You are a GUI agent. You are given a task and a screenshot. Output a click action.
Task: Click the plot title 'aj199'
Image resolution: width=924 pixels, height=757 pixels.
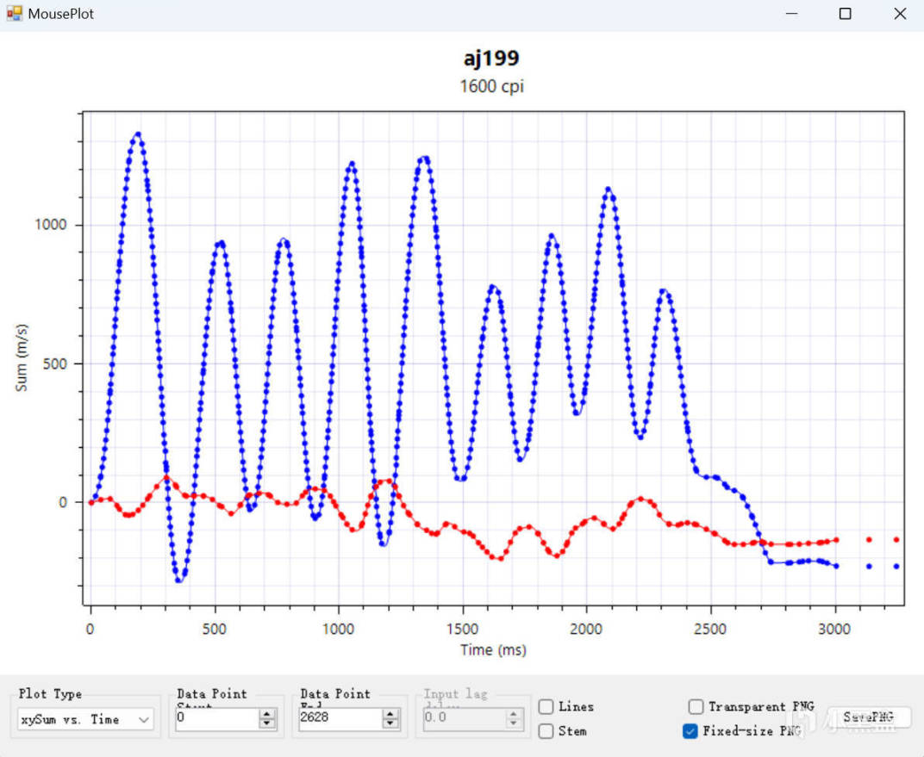click(x=491, y=59)
